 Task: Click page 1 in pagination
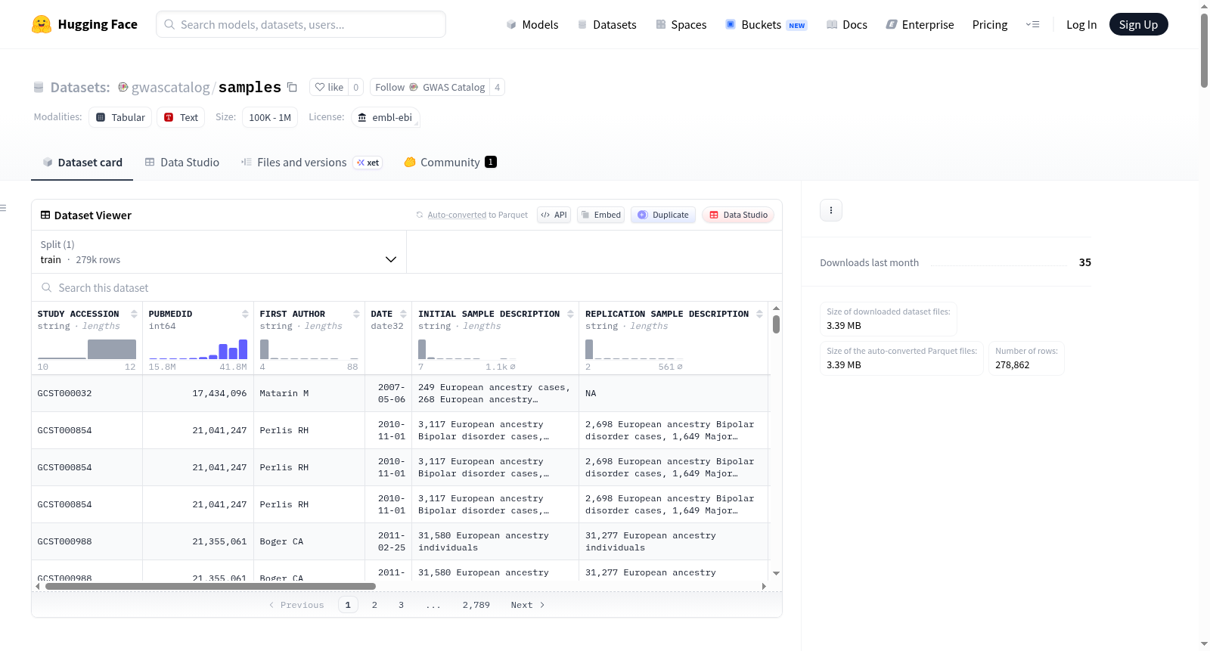click(348, 605)
